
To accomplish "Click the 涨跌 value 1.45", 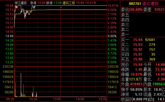I will tap(139, 70).
